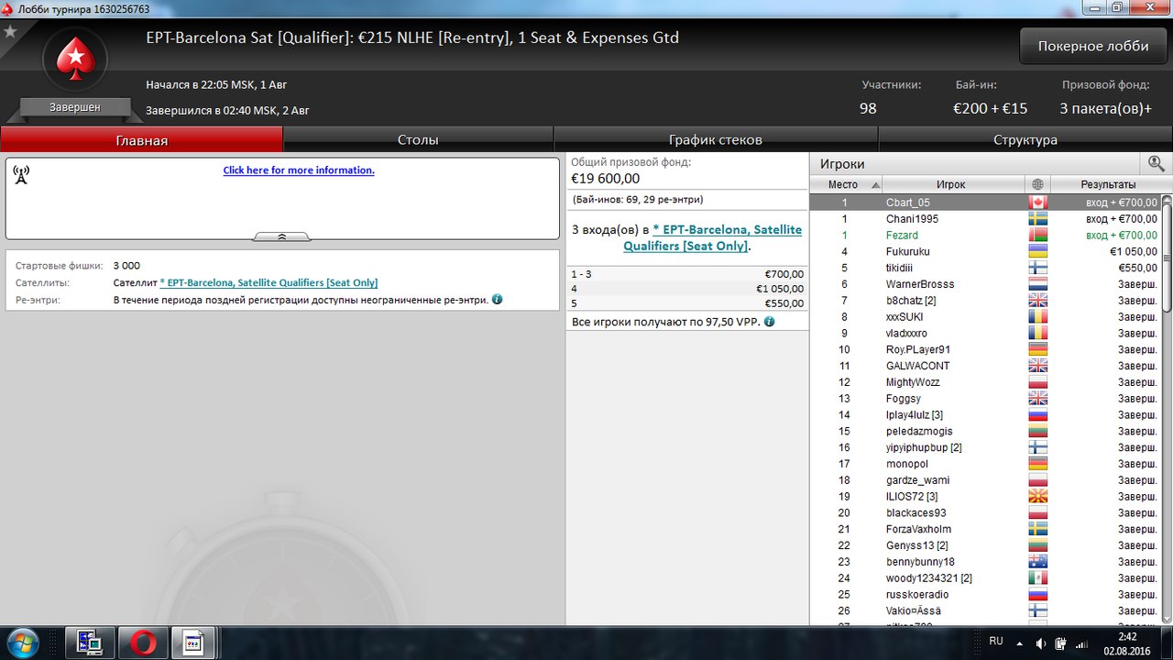
Task: Click first pinned taskbar program icon
Action: (90, 642)
